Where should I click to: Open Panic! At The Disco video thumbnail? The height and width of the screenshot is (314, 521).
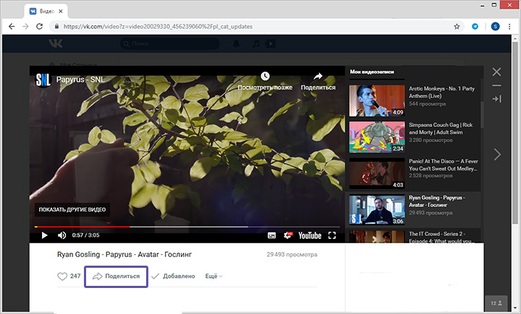377,173
